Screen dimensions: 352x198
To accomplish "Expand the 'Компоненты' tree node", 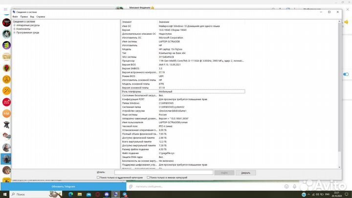I will pos(14,29).
